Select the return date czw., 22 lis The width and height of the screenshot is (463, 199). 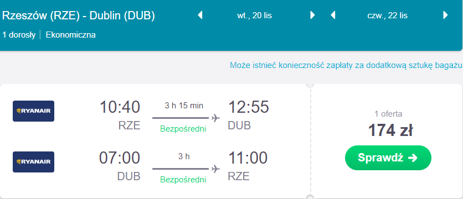coord(388,15)
